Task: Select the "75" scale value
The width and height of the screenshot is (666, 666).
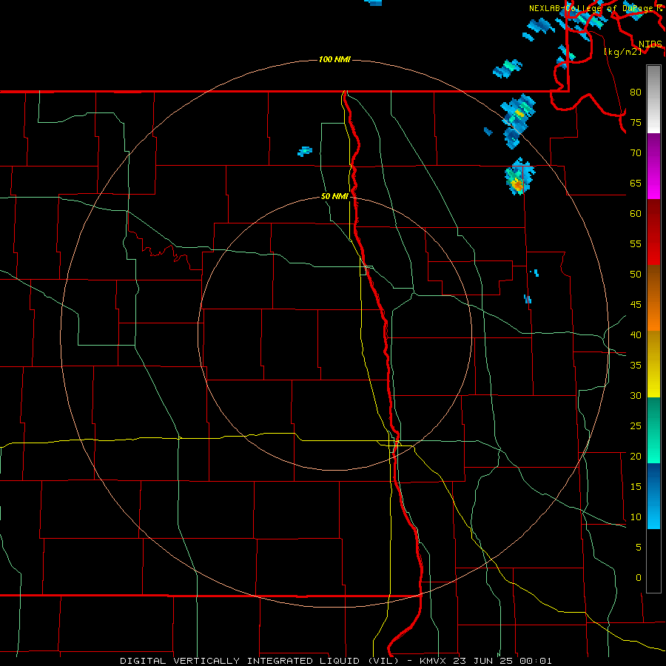Action: pos(636,122)
